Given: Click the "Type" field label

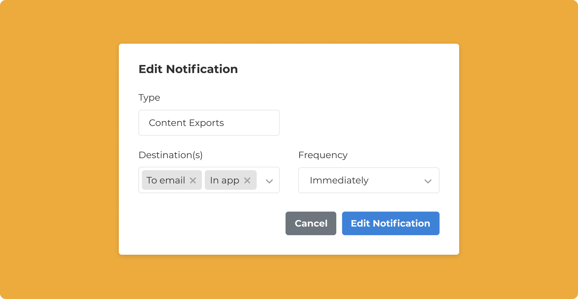Looking at the screenshot, I should click(149, 97).
